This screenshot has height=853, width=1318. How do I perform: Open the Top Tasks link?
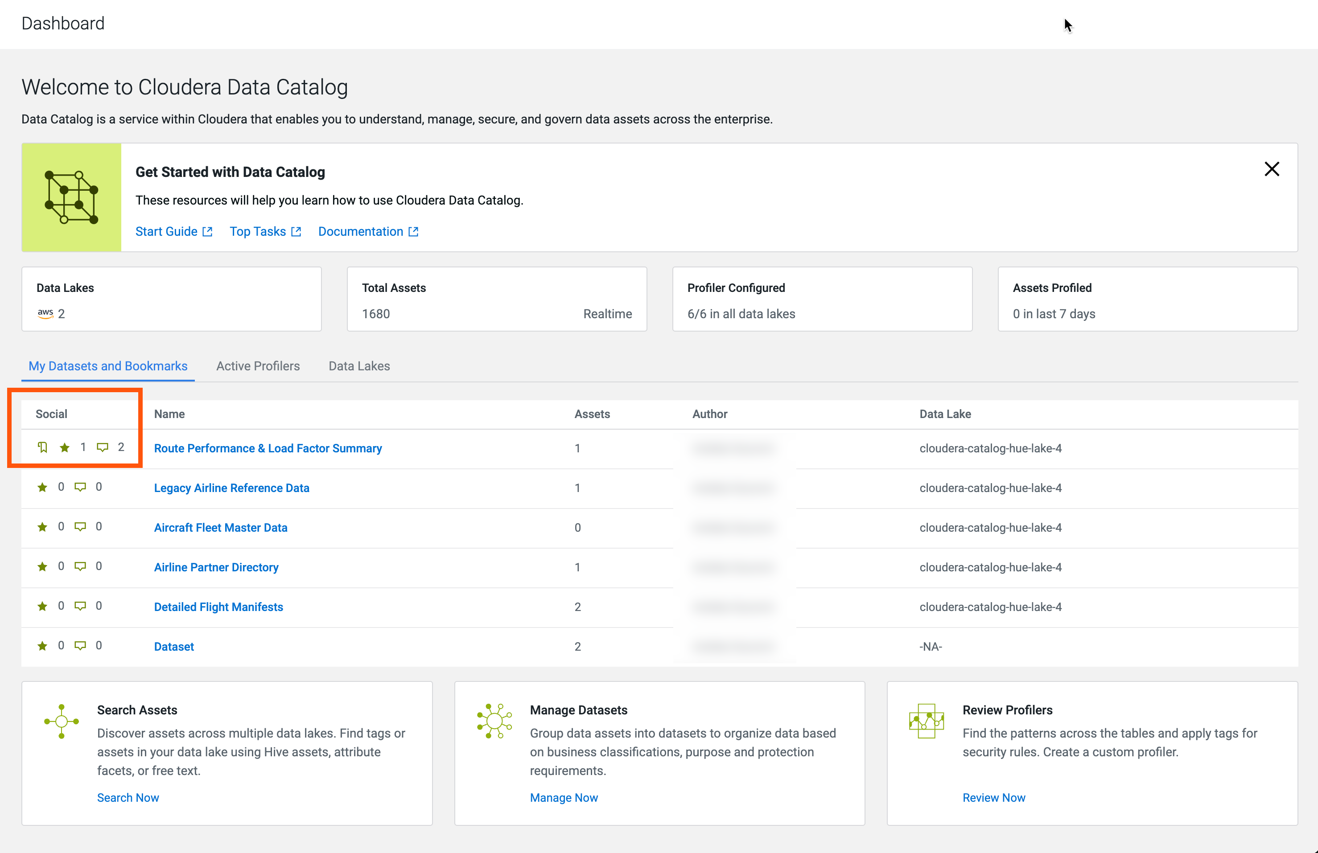(258, 232)
